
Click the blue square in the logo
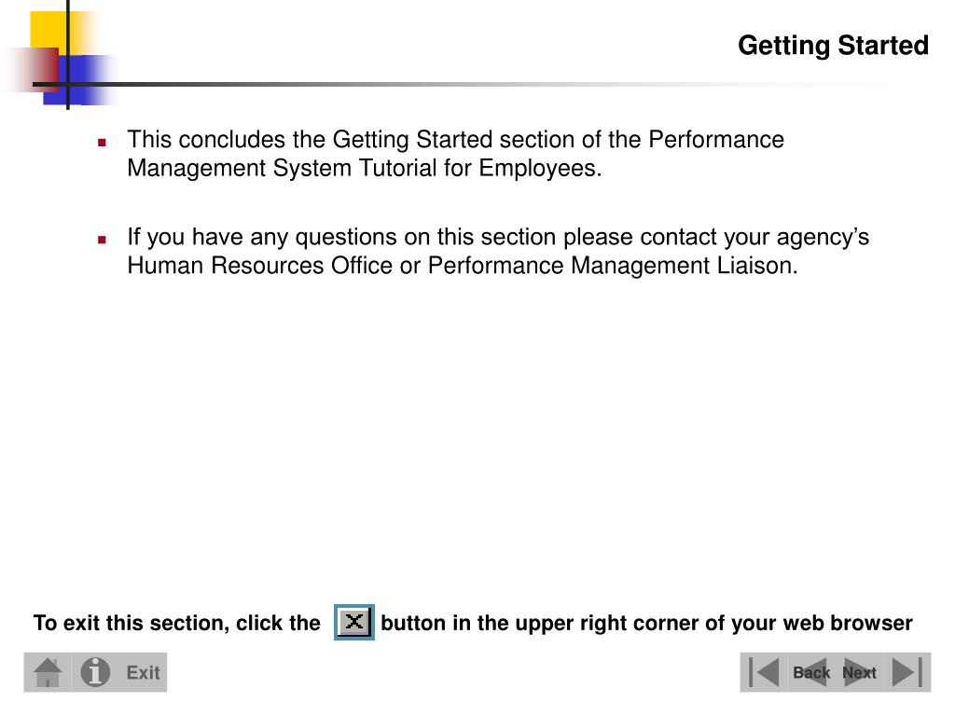click(79, 80)
